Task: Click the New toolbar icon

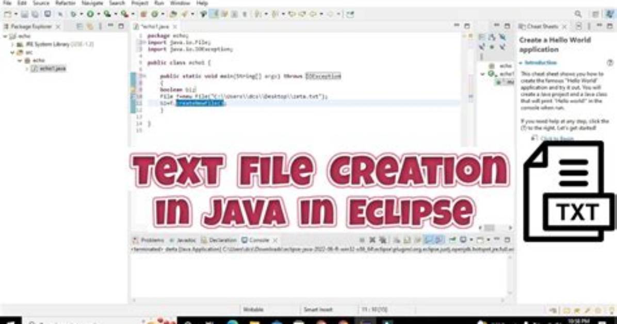Action: point(7,14)
